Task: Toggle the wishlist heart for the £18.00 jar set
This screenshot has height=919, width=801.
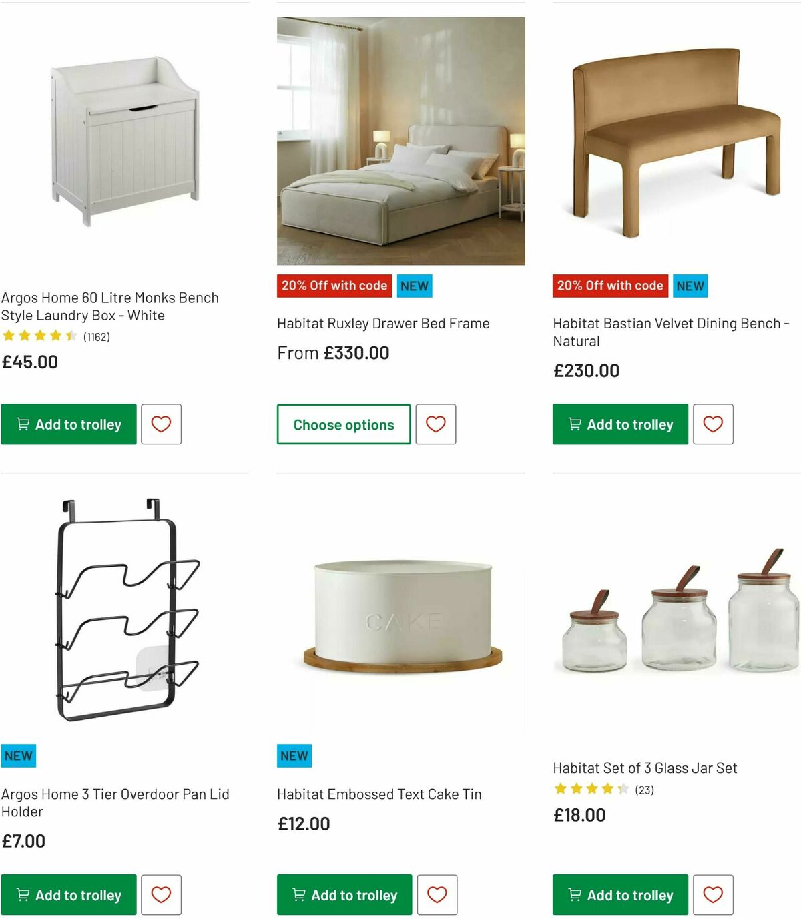Action: (x=713, y=895)
